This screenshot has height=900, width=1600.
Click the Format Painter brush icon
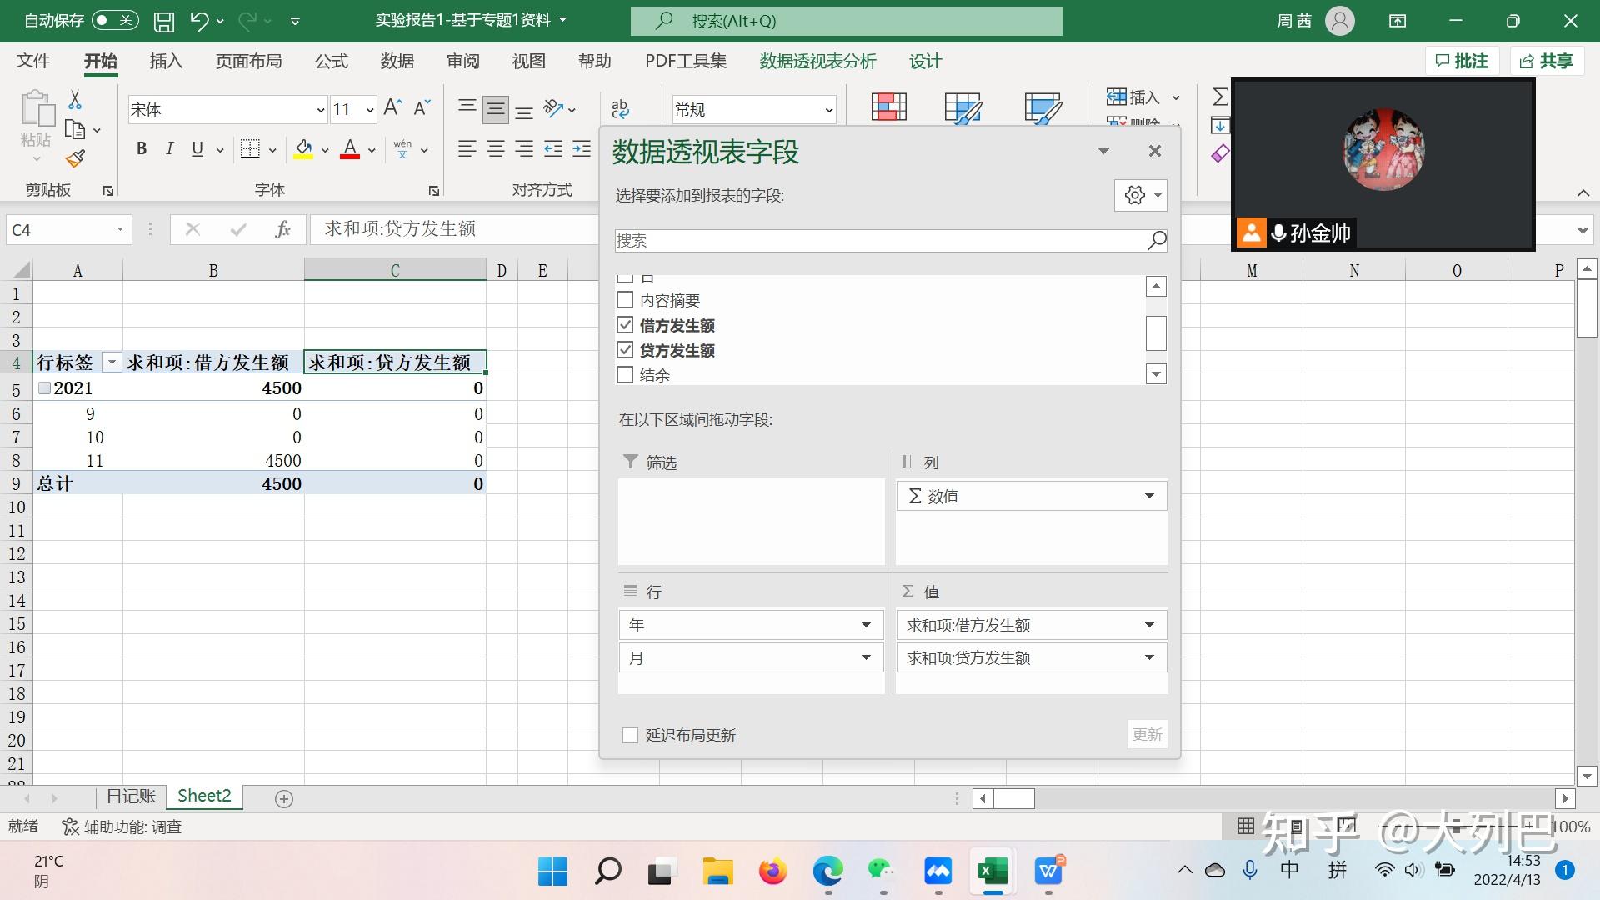click(76, 158)
